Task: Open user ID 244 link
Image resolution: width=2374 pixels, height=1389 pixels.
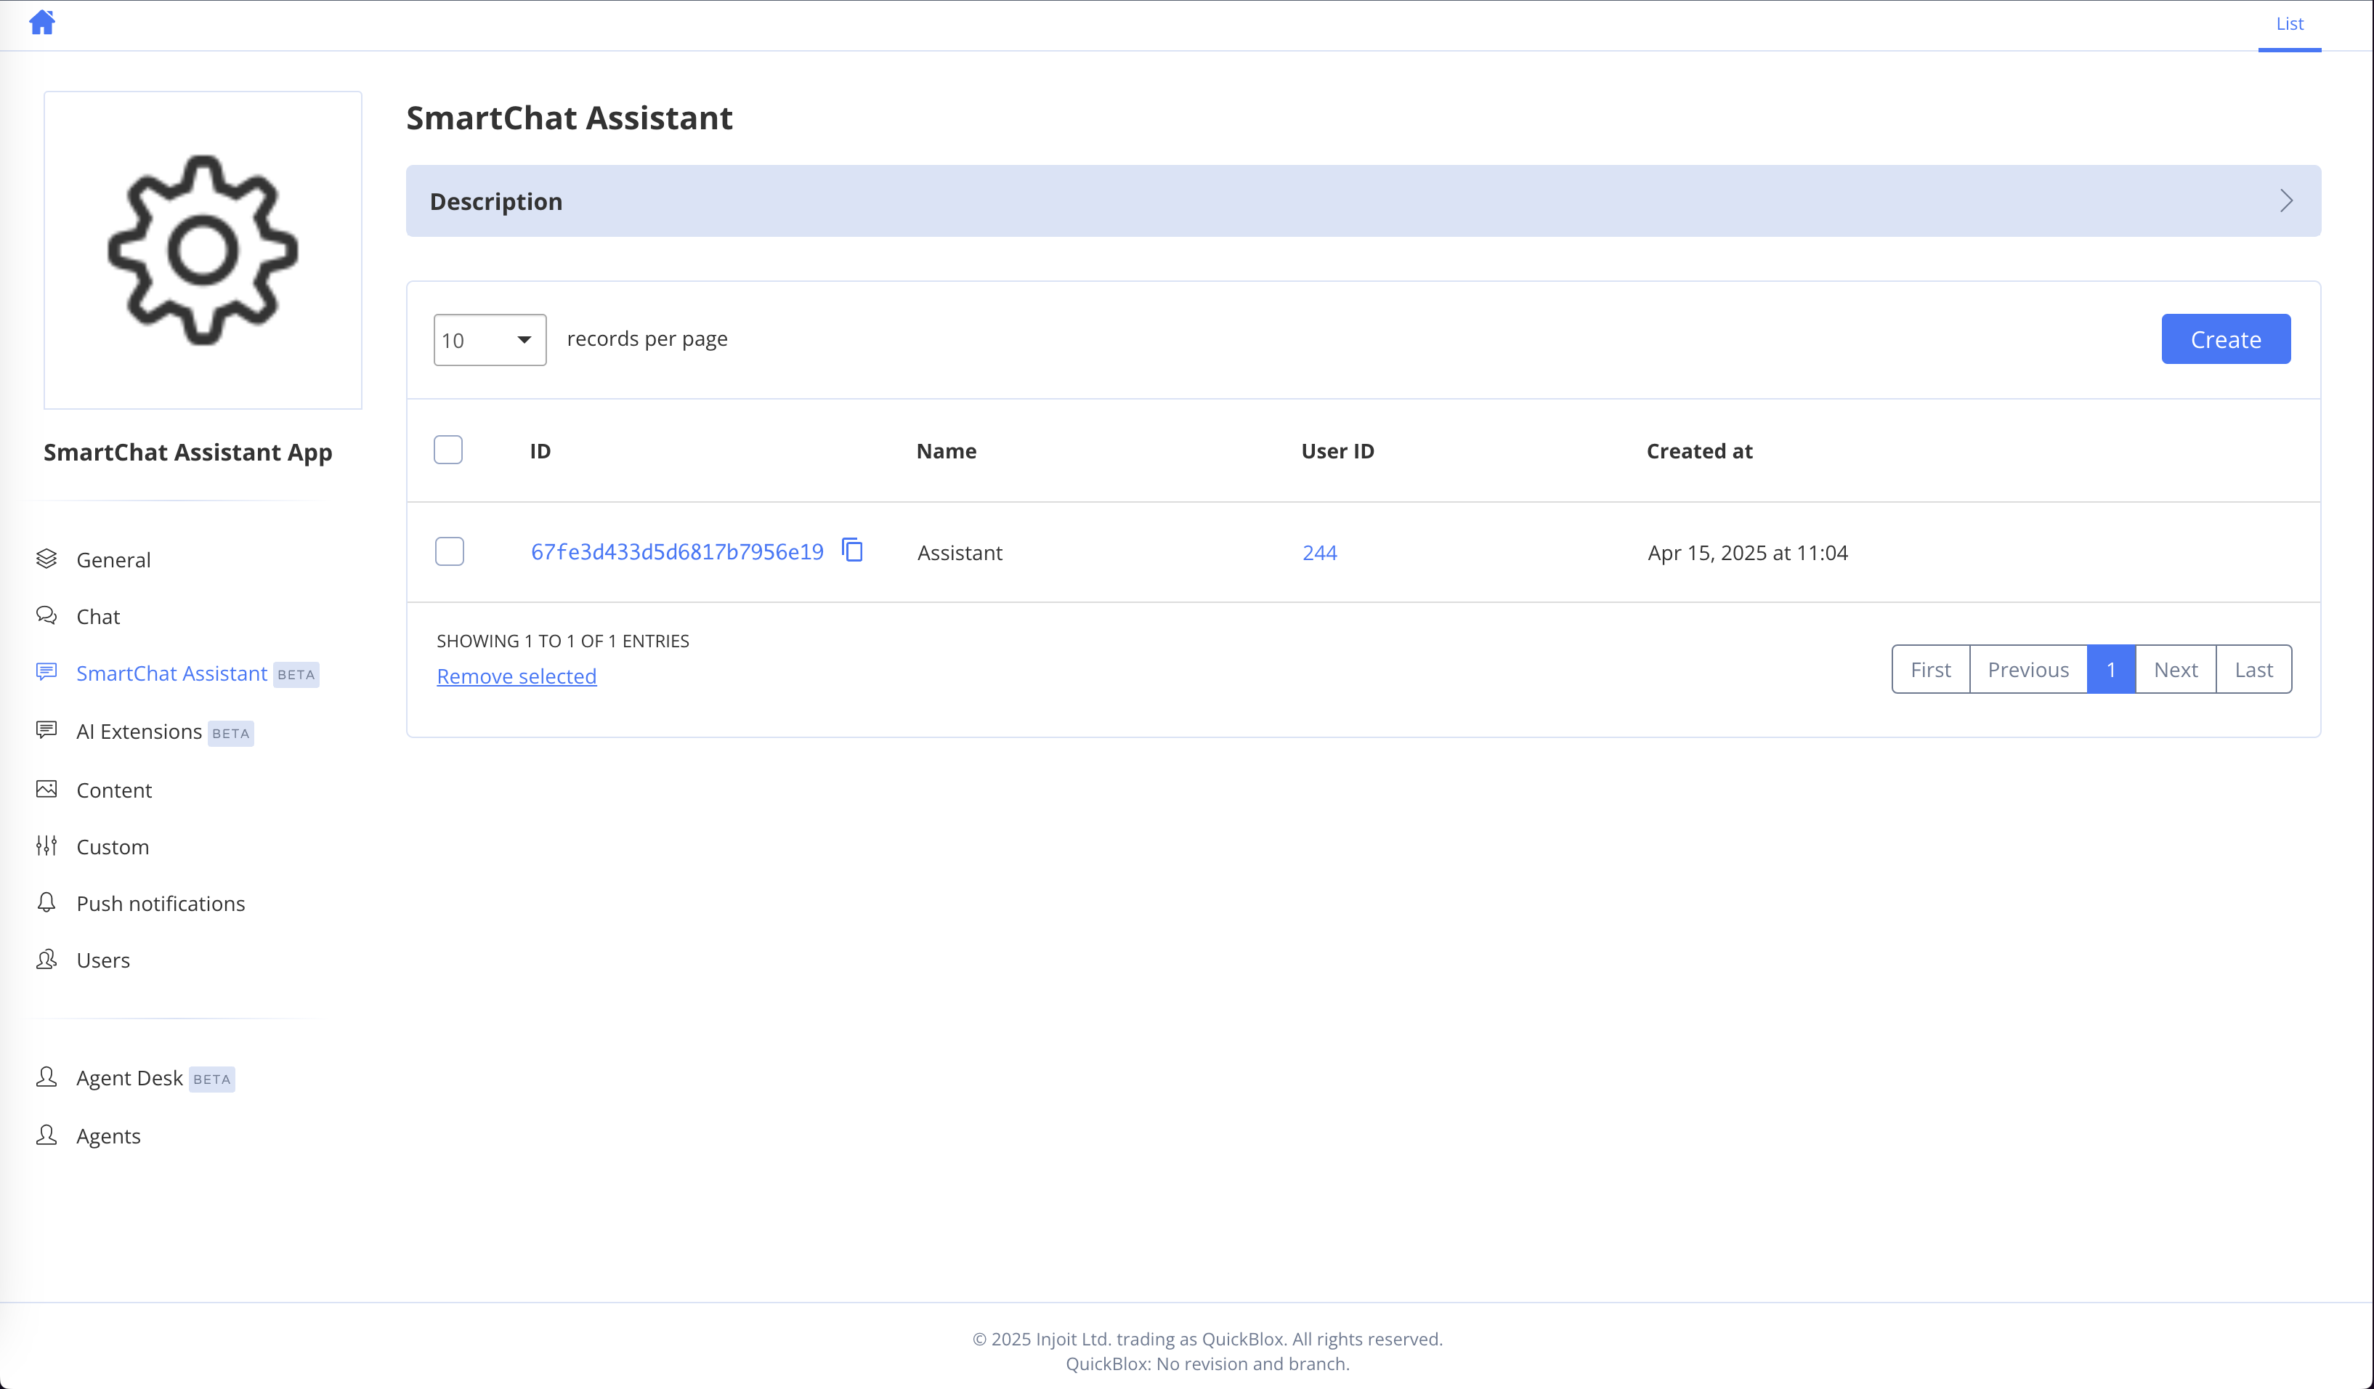Action: pos(1319,552)
